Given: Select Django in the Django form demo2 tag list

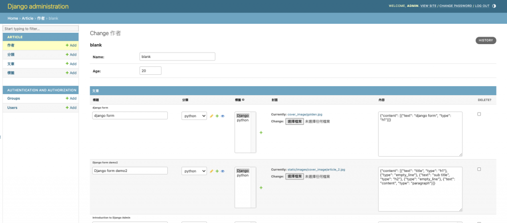Looking at the screenshot, I should (243, 170).
